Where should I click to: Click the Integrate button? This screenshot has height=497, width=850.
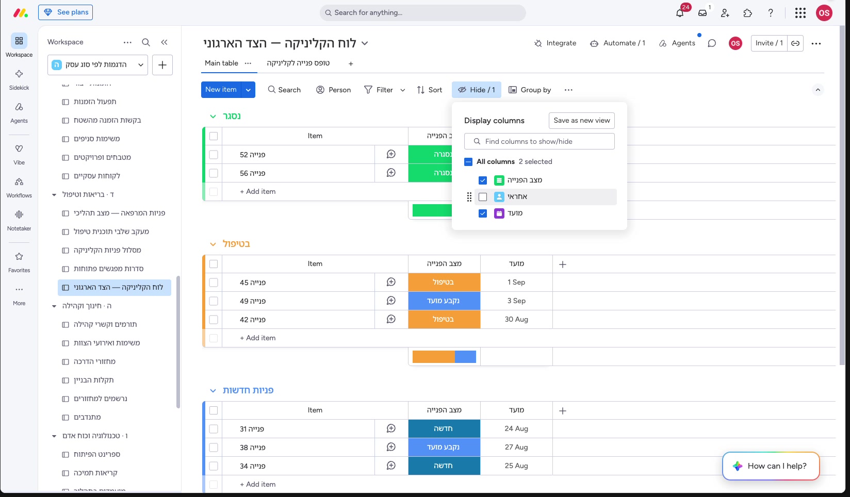(x=555, y=43)
